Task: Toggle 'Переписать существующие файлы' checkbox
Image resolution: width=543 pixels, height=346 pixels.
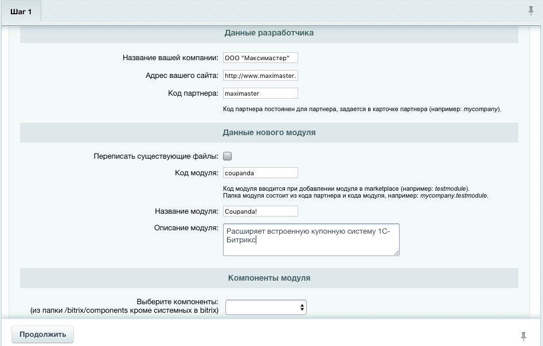Action: pyautogui.click(x=227, y=156)
